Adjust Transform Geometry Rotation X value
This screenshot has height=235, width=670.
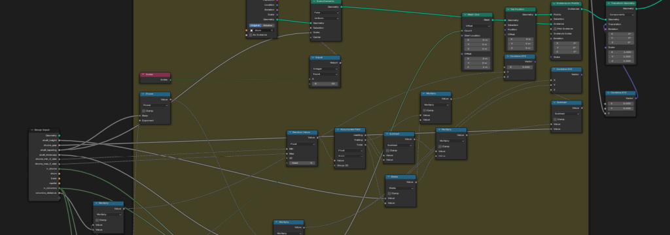coord(621,34)
